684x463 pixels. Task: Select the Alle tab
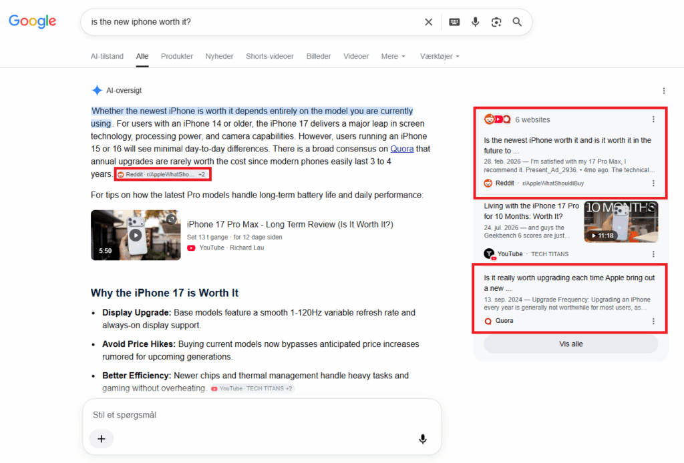click(142, 56)
